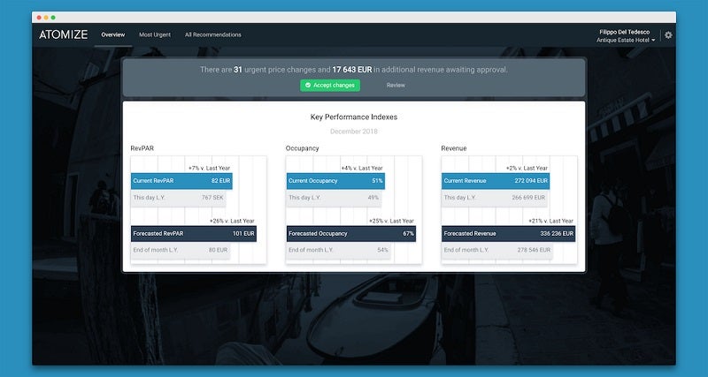Click the green window maximize button
708x377 pixels.
[53, 18]
